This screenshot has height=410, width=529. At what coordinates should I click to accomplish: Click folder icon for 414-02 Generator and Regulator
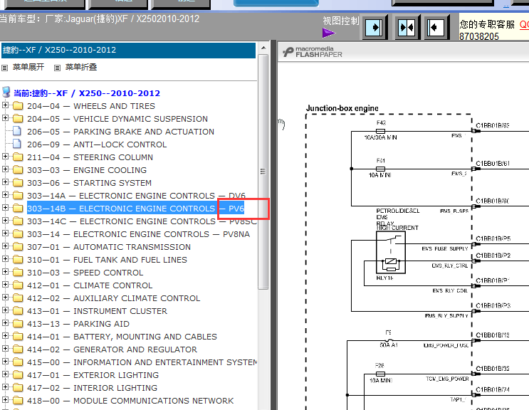click(18, 349)
